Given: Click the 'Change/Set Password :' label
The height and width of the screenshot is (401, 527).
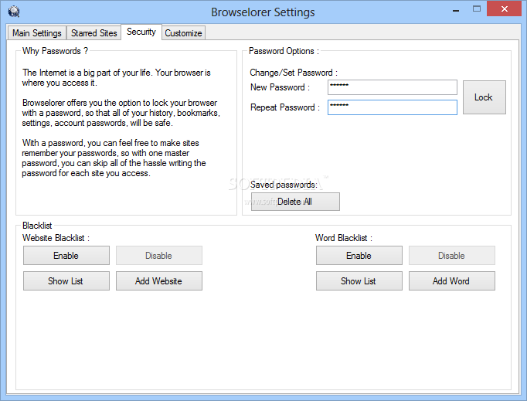Looking at the screenshot, I should tap(294, 73).
